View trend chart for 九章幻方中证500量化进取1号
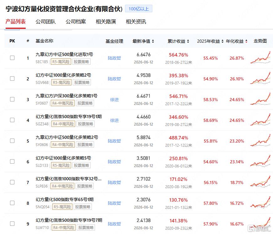The image size is (273, 234). point(260,57)
